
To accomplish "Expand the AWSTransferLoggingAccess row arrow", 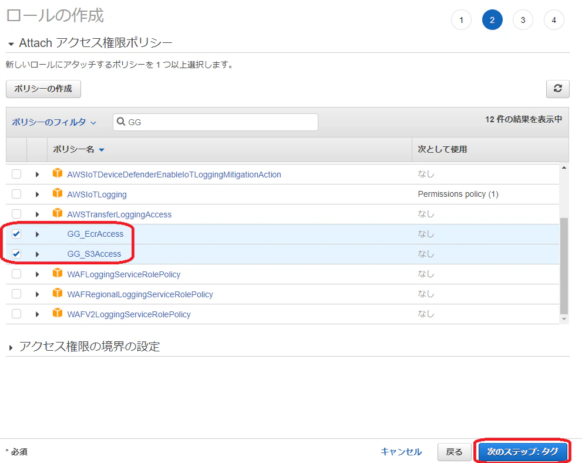I will [37, 214].
